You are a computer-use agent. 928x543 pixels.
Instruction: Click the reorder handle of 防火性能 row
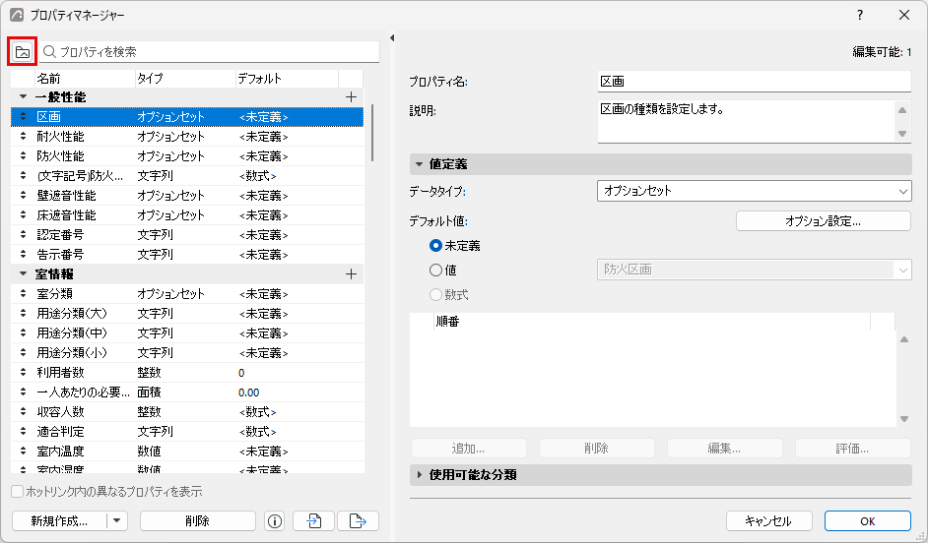click(x=23, y=156)
